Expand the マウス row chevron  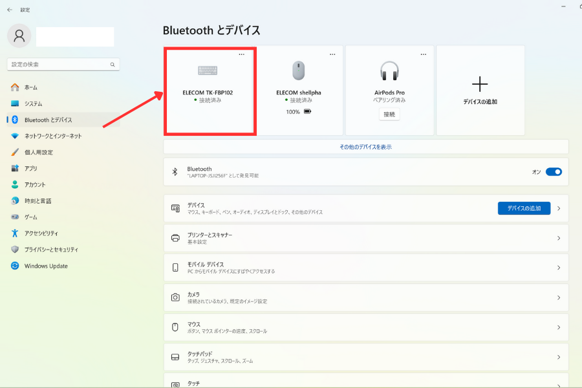(x=559, y=327)
